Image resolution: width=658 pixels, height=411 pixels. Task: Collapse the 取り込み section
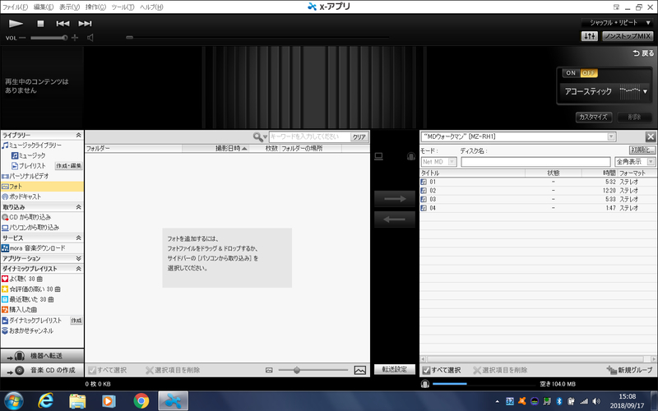point(78,207)
